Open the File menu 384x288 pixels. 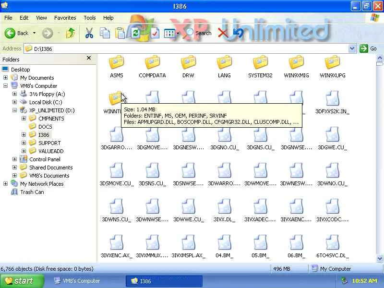point(8,18)
